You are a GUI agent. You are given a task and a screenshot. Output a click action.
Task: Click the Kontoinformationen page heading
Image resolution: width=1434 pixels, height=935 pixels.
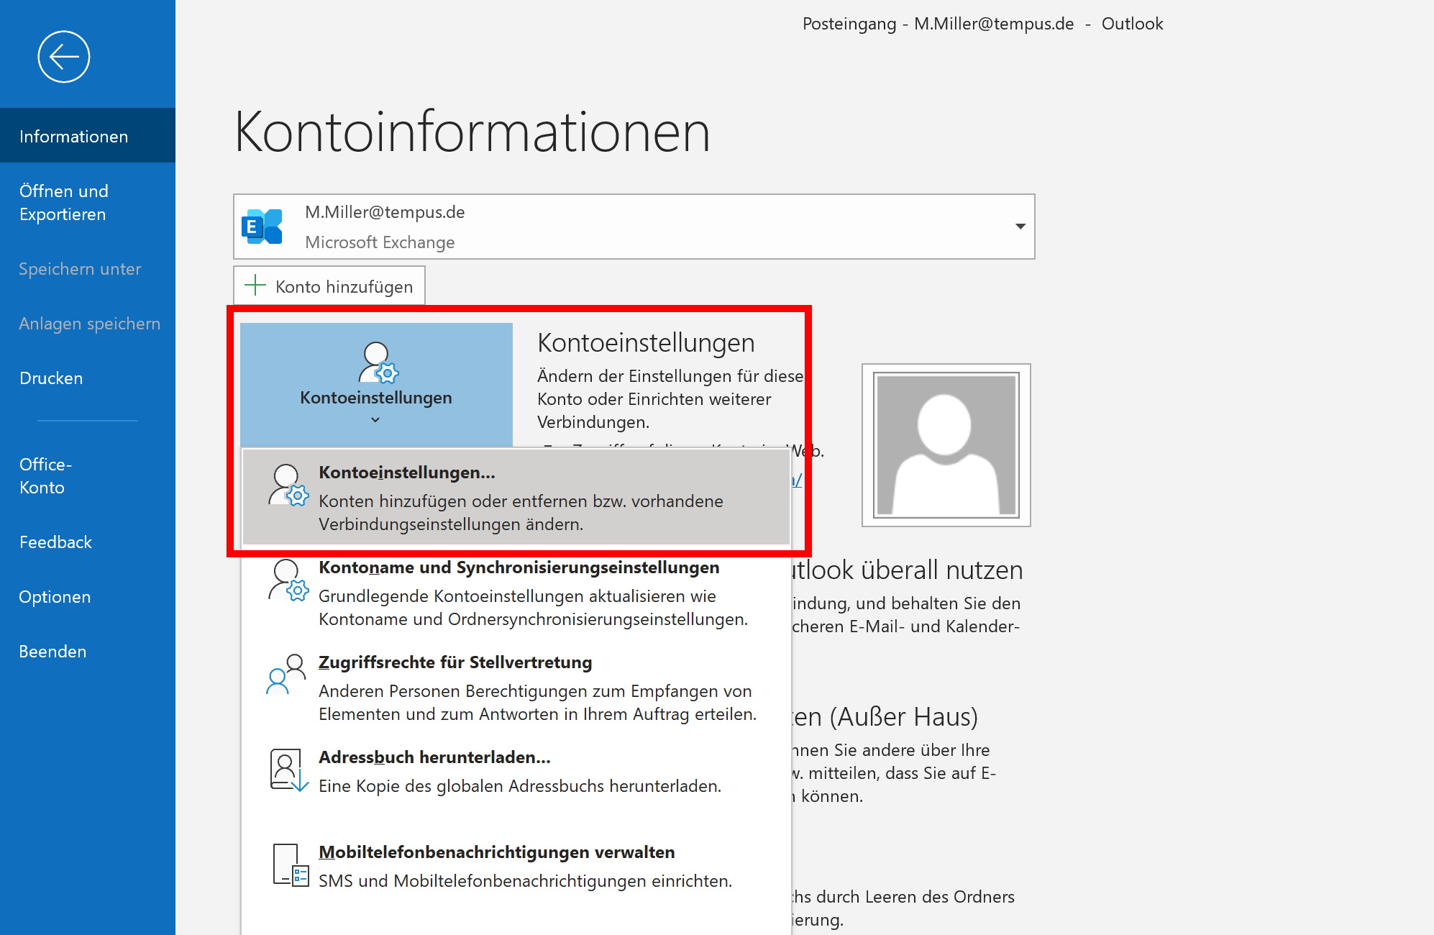click(x=472, y=132)
